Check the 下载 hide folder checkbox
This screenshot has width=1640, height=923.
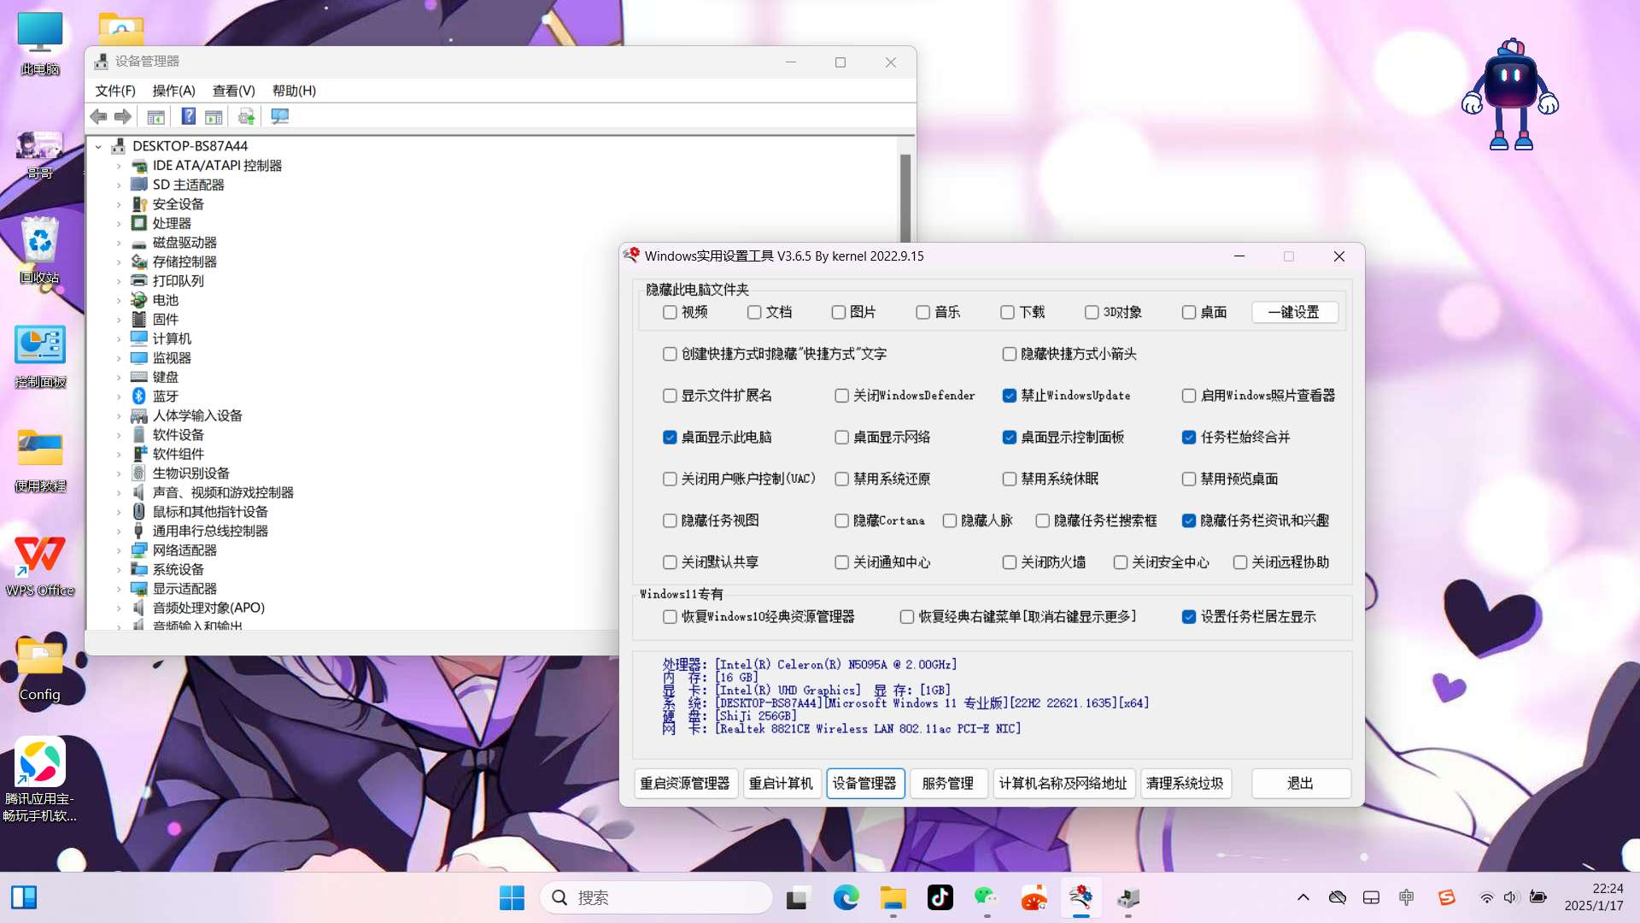[1008, 313]
